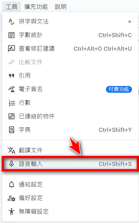Click the blue 付費功能 badge
Screen dimensions: 139x223
[119, 89]
